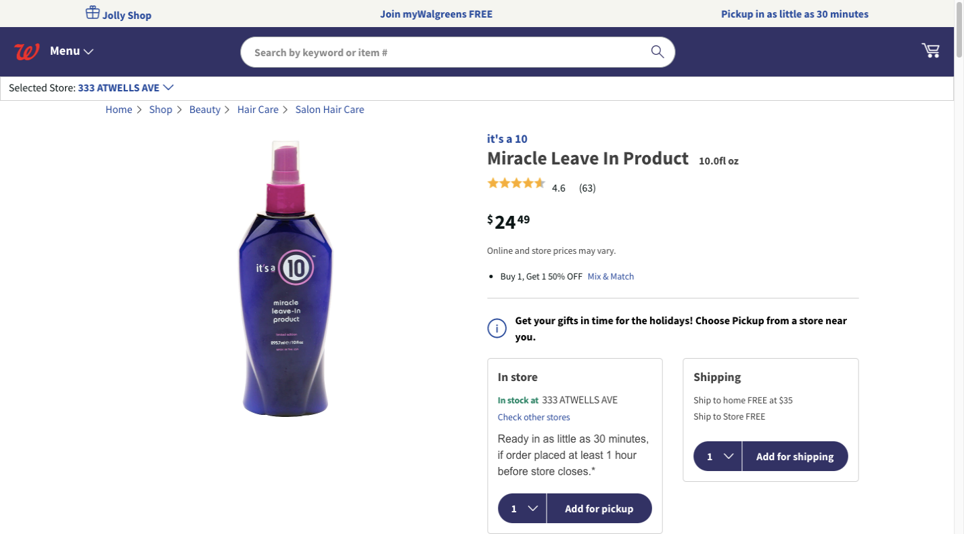Image resolution: width=964 pixels, height=534 pixels.
Task: Navigate to Salon Hair Care breadcrumb
Action: tap(329, 110)
